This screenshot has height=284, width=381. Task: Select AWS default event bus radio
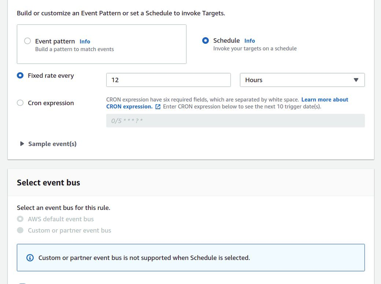20,219
